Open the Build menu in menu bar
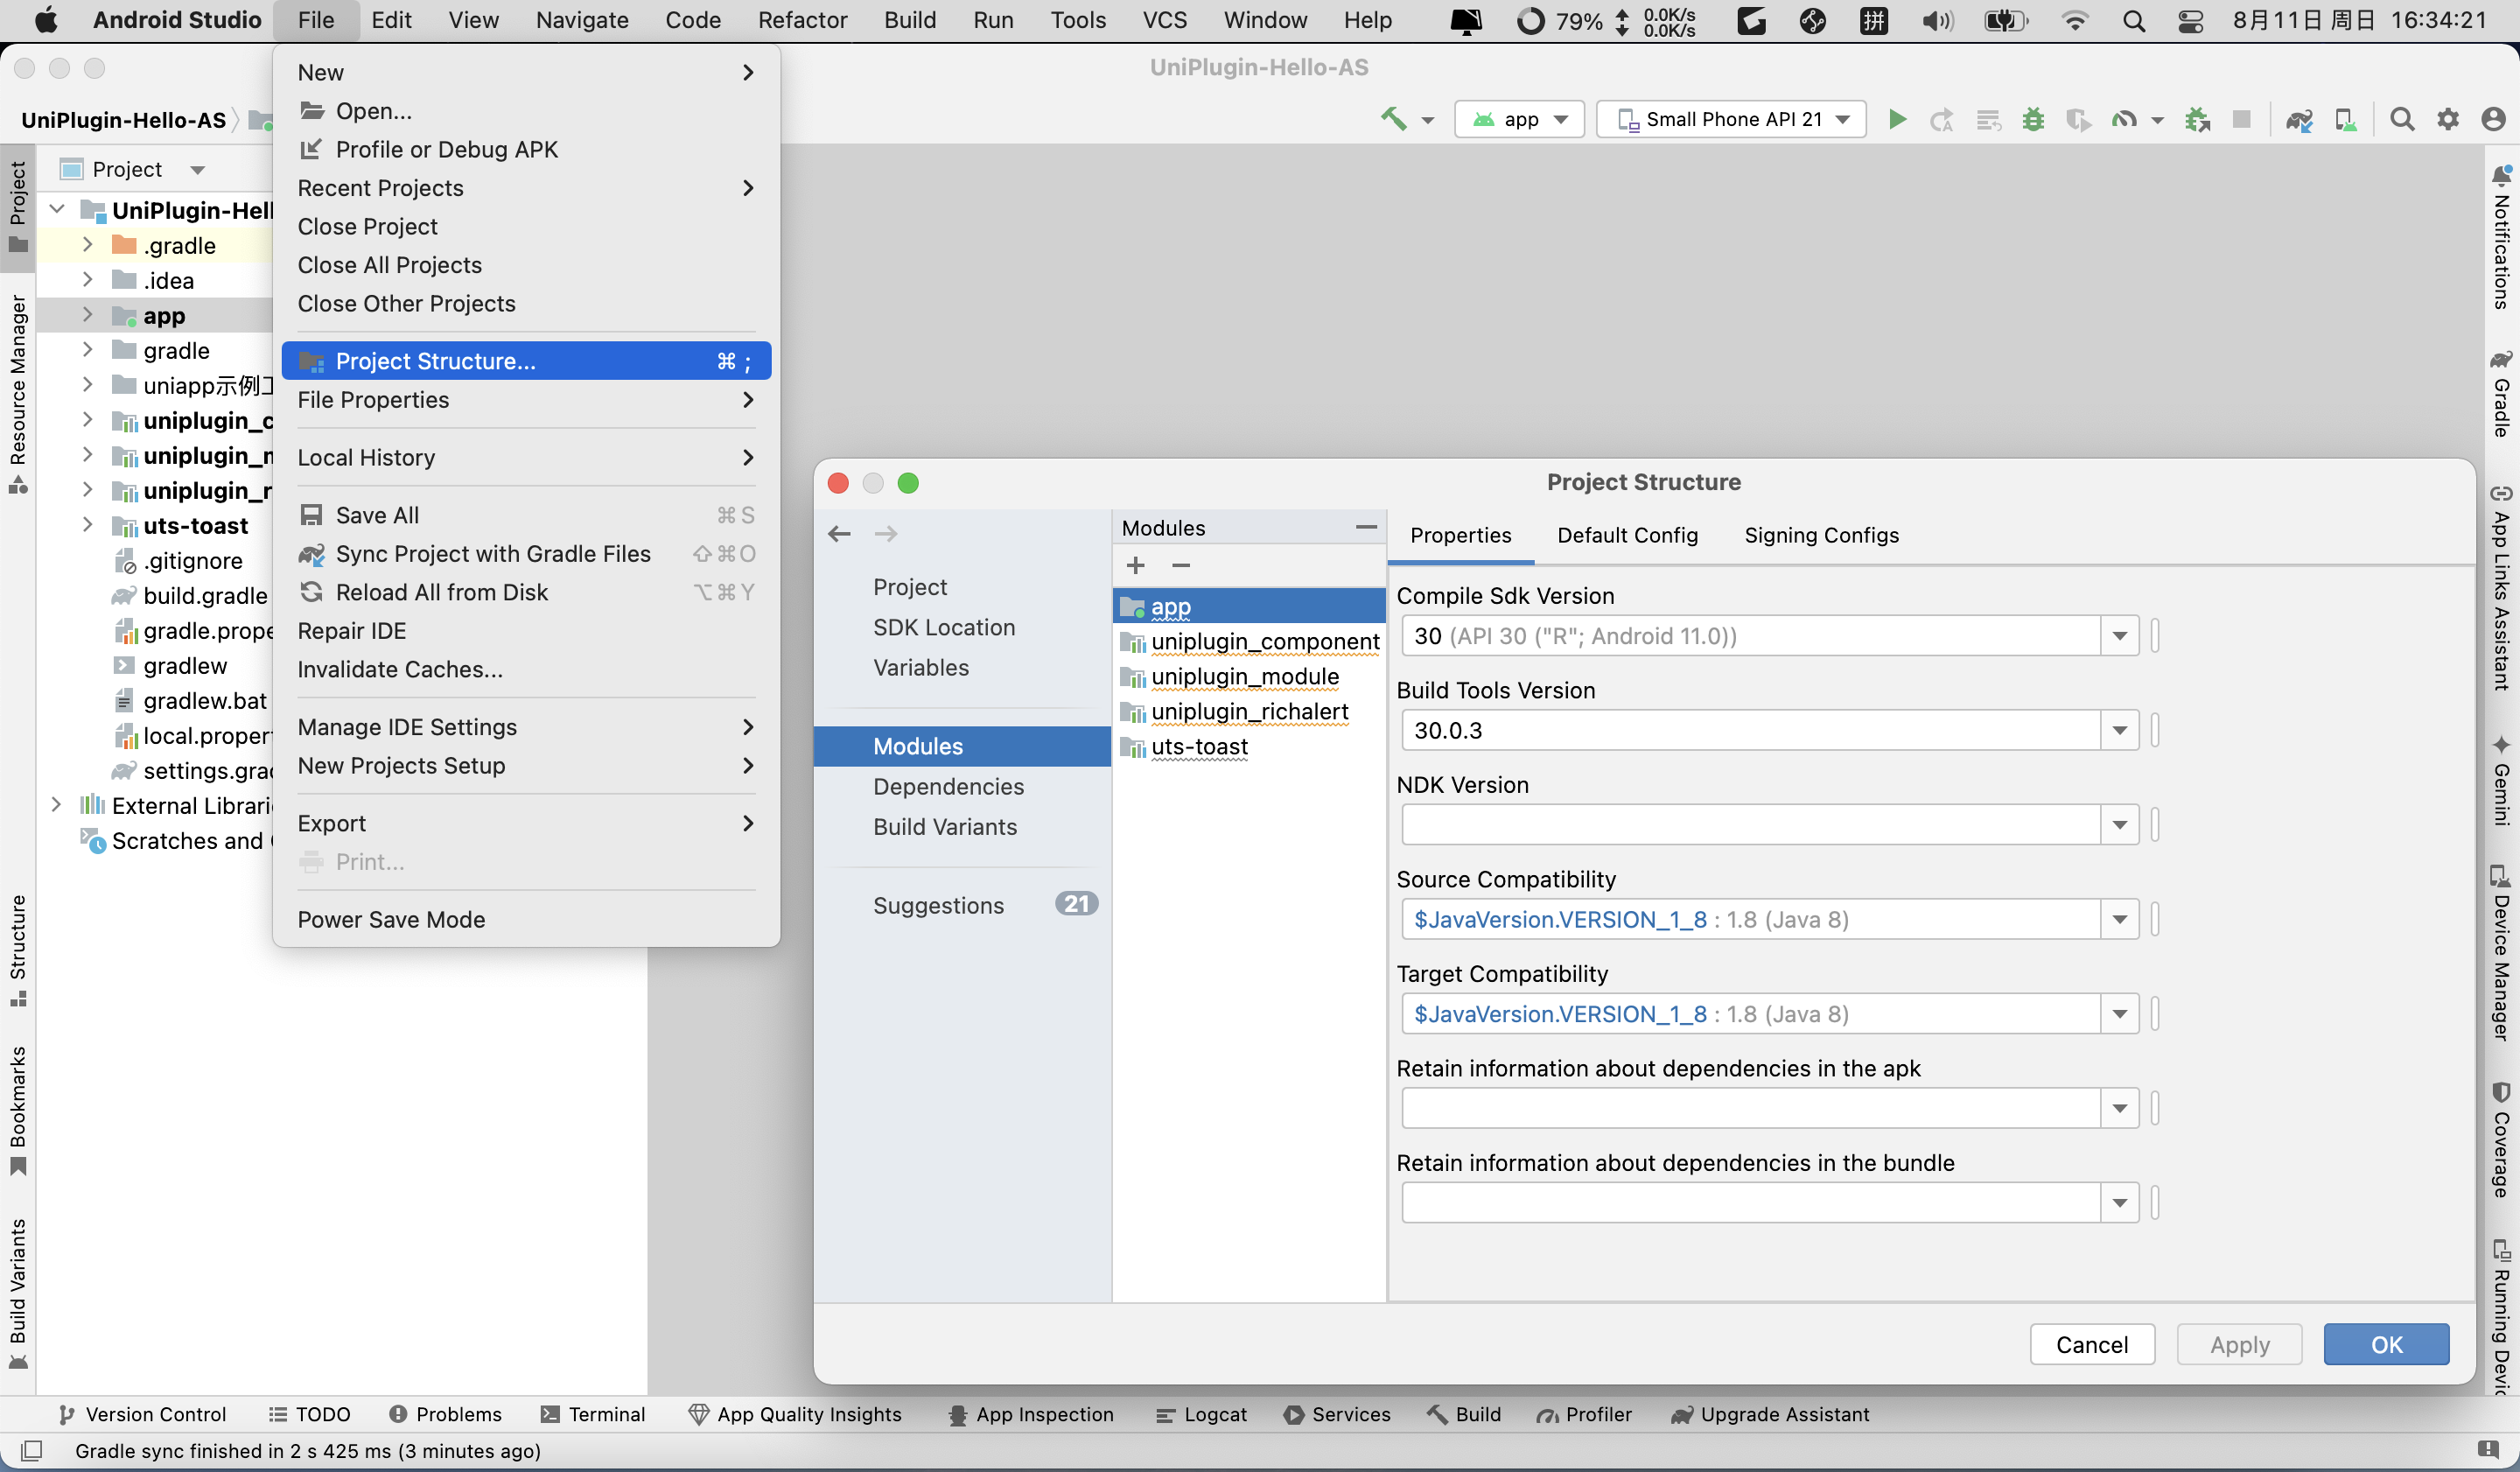The image size is (2520, 1472). [909, 20]
